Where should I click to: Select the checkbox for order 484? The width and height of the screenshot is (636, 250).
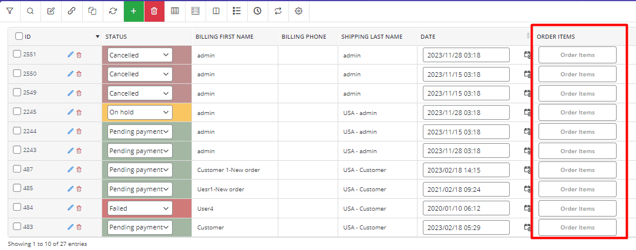(x=16, y=207)
